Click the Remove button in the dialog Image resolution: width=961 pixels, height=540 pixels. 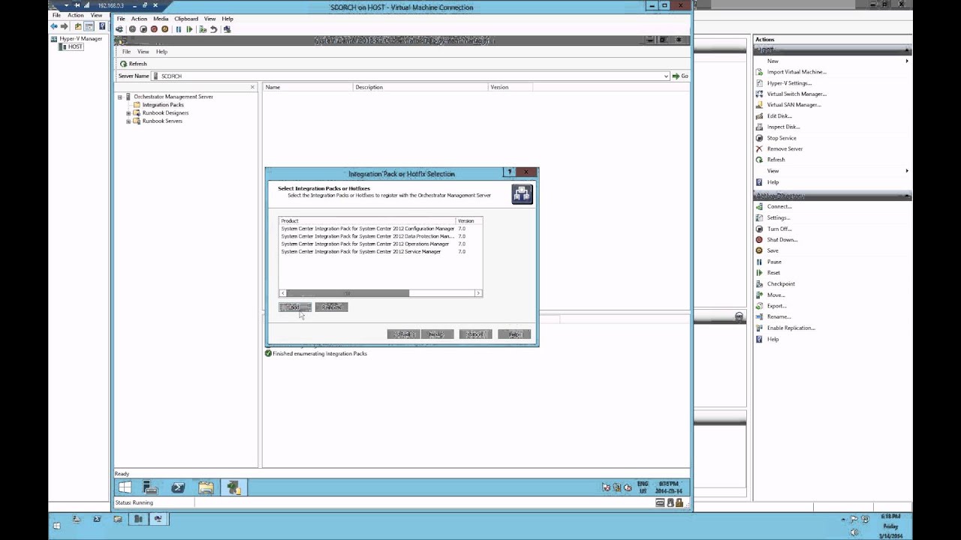(331, 307)
